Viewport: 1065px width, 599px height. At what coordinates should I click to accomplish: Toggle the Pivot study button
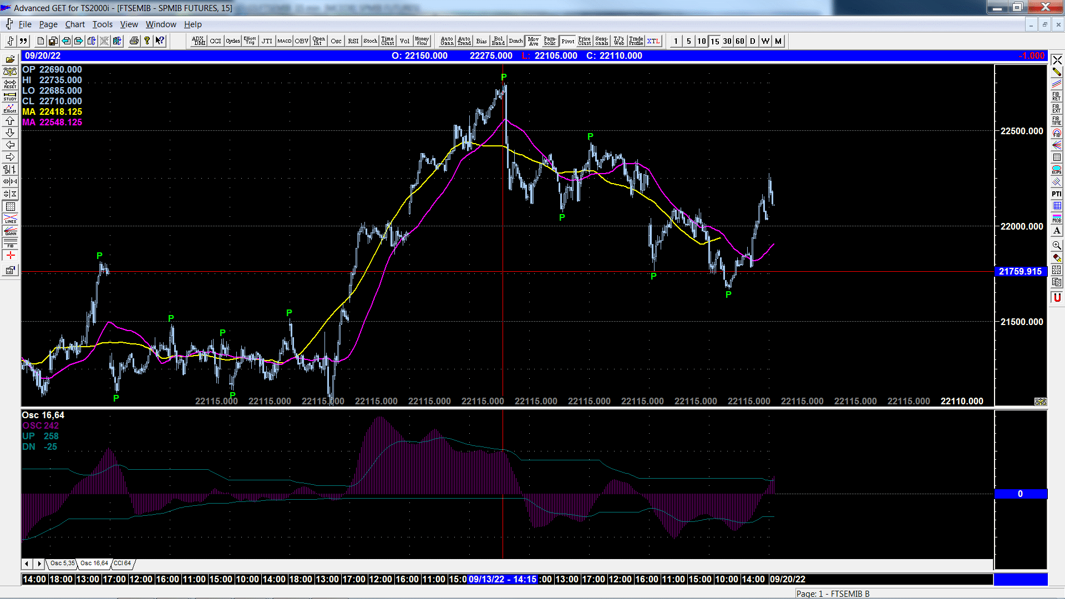click(567, 41)
